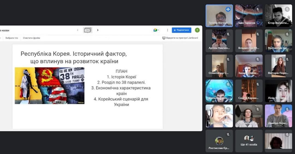This screenshot has height=154, width=295.
Task: Click muted mic icon on Данило Стол... tile
Action: 228,84
